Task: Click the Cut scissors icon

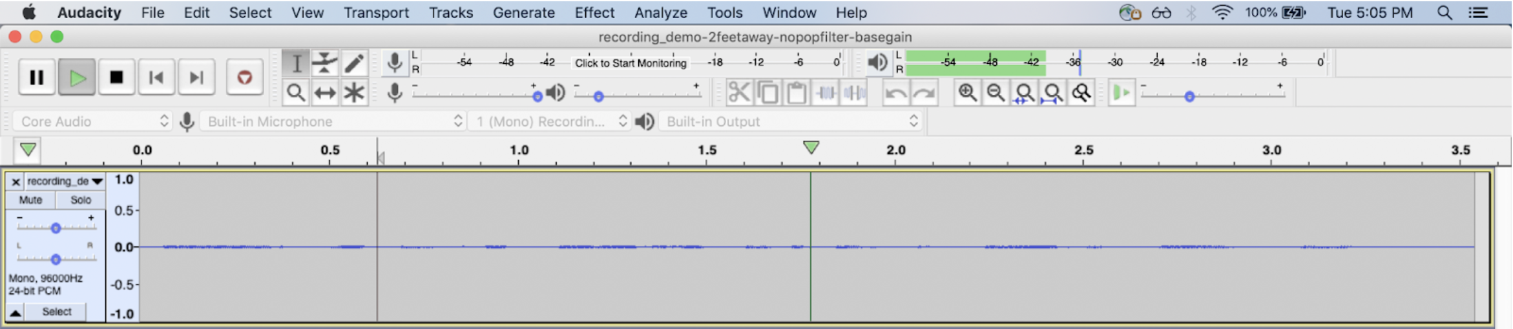Action: click(x=739, y=93)
